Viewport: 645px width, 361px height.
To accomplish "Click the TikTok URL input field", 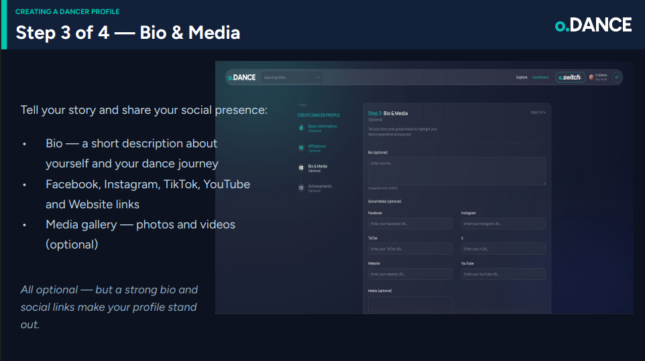I will (x=410, y=248).
